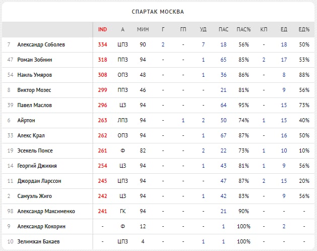The image size is (317, 251).
Task: Open player Виктор Мозес
Action: point(34,90)
